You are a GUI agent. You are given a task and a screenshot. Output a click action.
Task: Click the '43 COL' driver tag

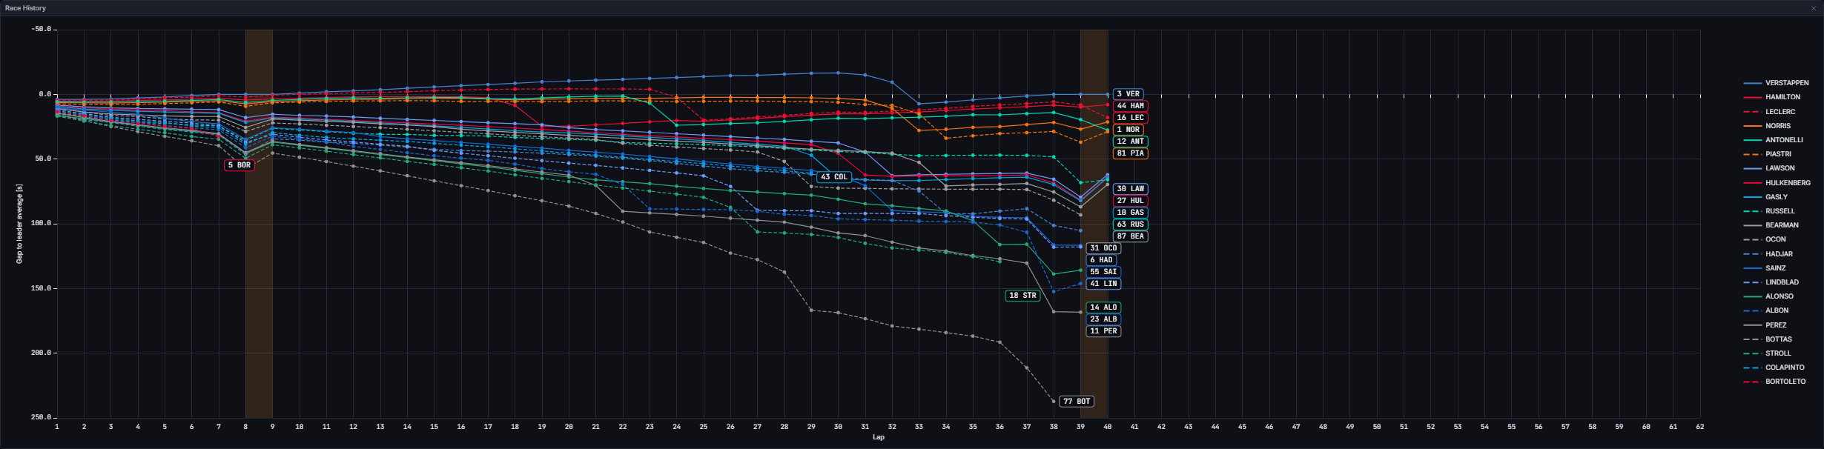834,177
